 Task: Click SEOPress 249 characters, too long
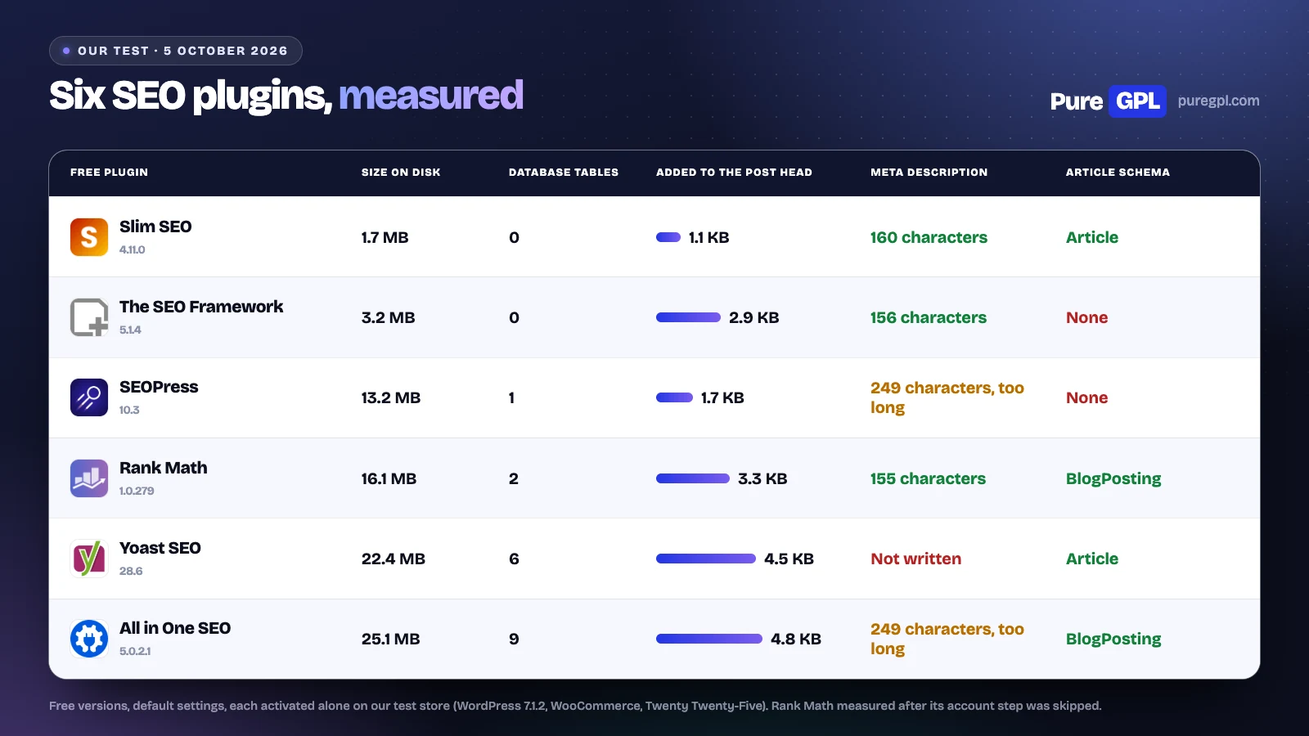pyautogui.click(x=947, y=397)
